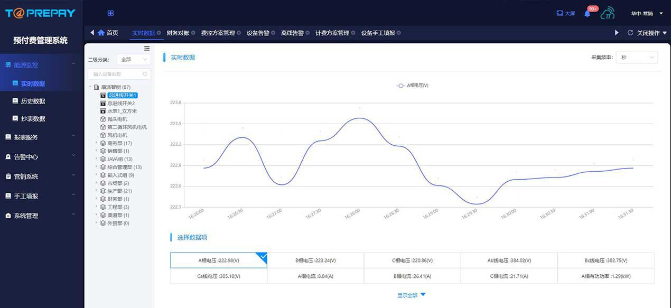Click the four-circle app grid icon

pos(110,13)
